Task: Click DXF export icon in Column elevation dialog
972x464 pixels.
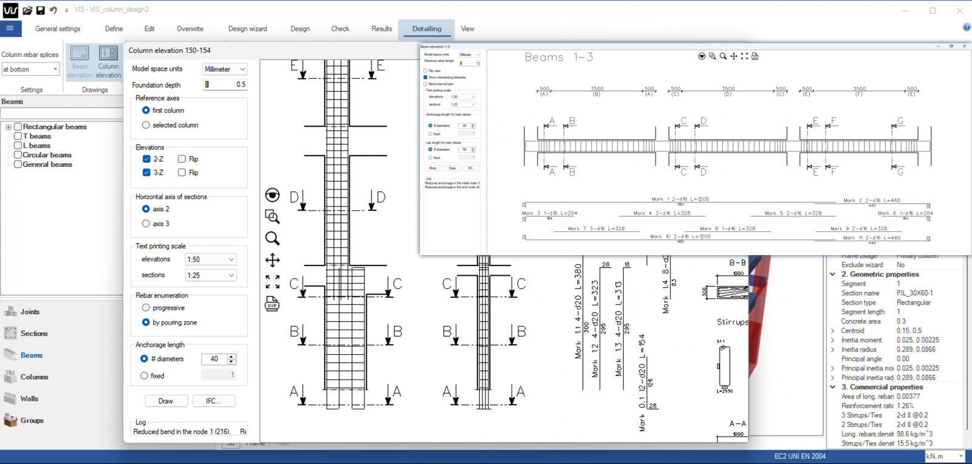Action: [272, 304]
